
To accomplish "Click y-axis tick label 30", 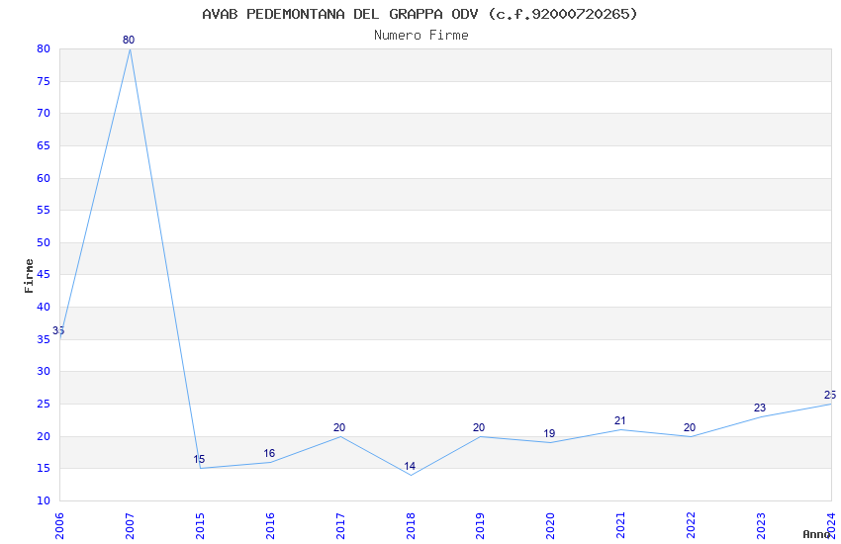I will (44, 372).
